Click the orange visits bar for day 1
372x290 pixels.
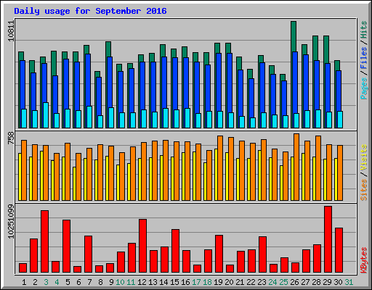(x=24, y=170)
